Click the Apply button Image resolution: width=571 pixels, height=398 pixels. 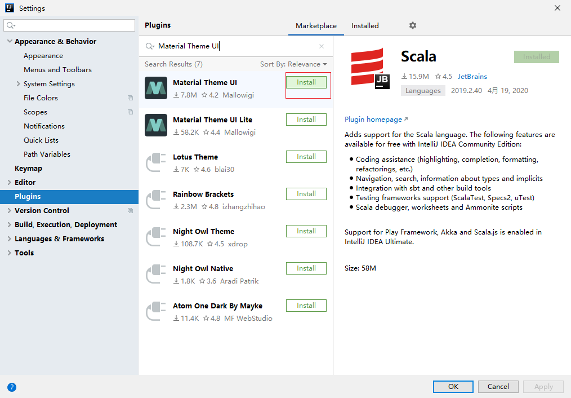543,387
